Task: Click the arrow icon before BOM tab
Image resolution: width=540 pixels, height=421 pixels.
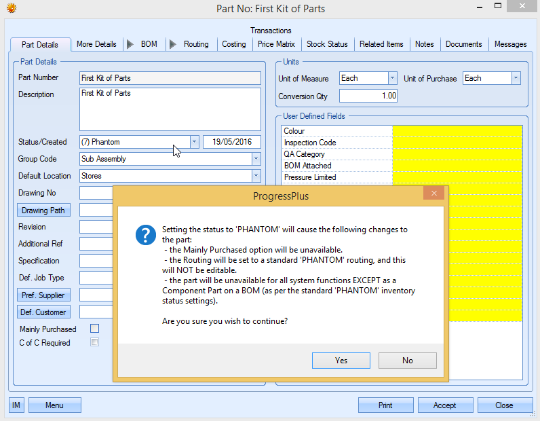Action: click(130, 44)
